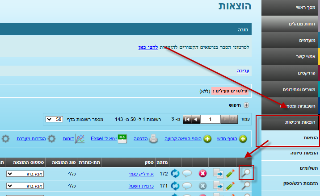Screen dimensions: 320x196
Task: Open פרויקטים in the sidebar menu
Action: tap(290, 73)
